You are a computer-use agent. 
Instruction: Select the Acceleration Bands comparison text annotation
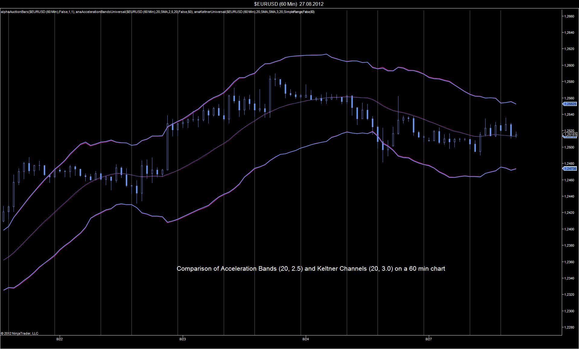(x=311, y=269)
